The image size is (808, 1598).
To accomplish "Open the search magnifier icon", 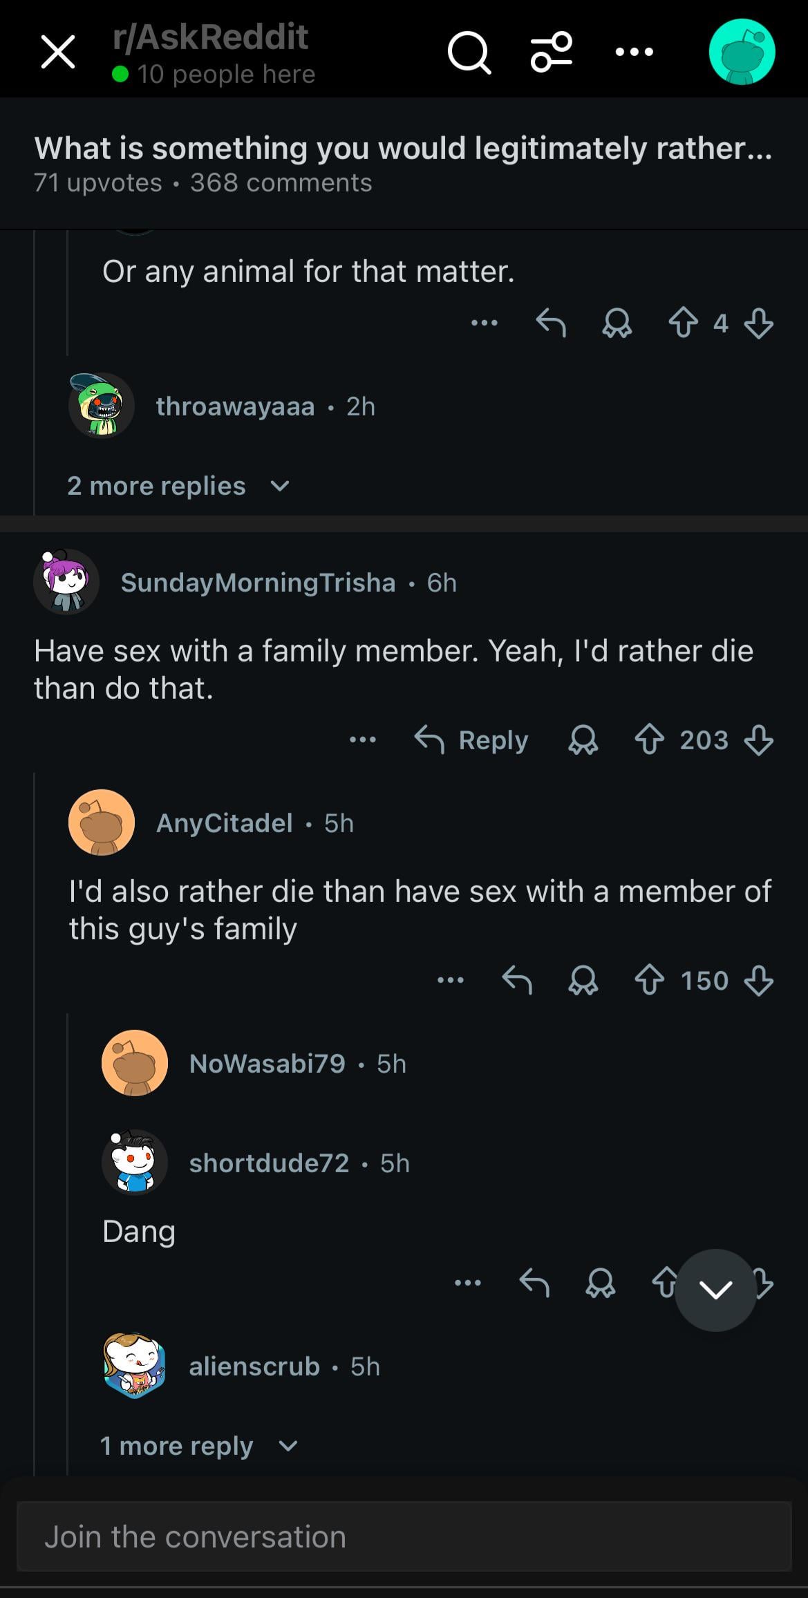I will point(469,53).
